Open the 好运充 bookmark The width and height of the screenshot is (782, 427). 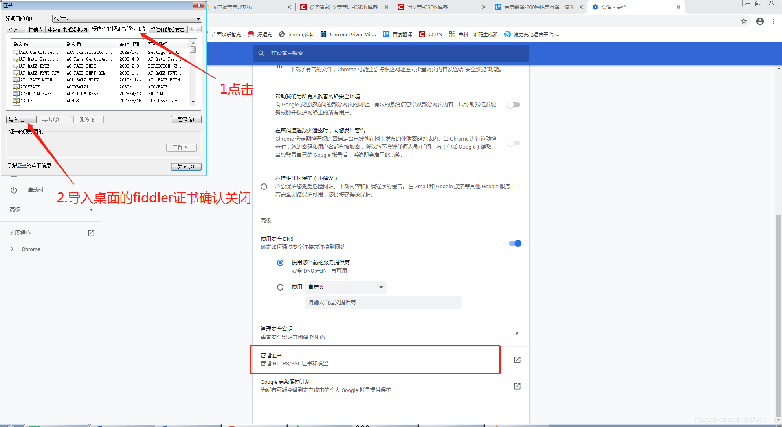click(260, 34)
